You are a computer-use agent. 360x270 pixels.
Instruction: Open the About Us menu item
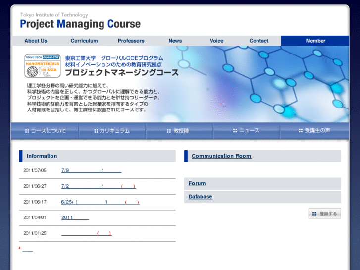(x=36, y=41)
